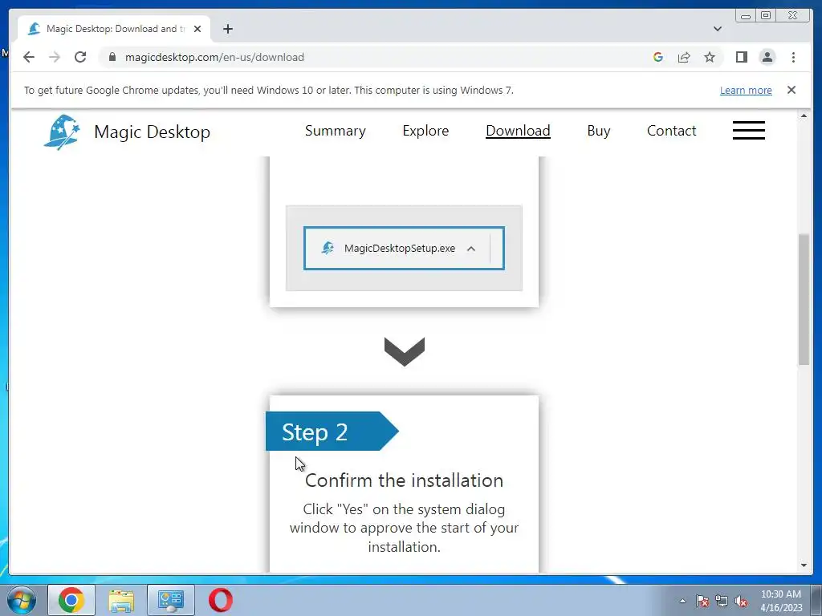The height and width of the screenshot is (616, 822).
Task: Open the taskbar clock and date
Action: tap(781, 601)
